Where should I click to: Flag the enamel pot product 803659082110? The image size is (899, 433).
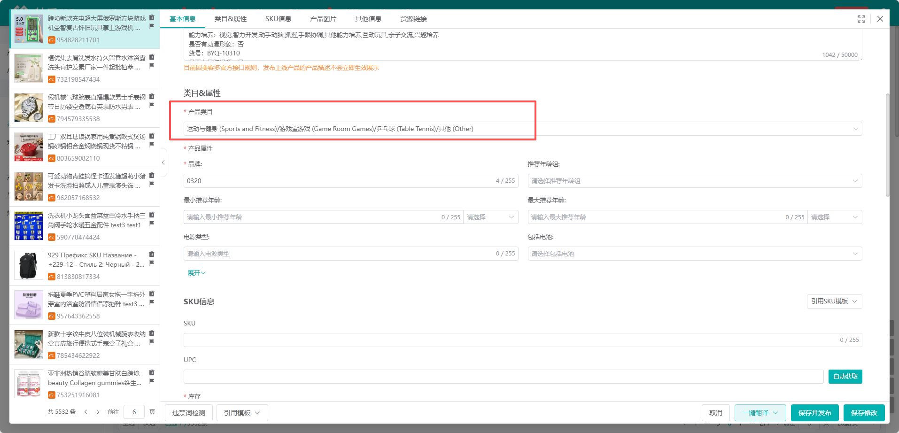click(152, 145)
